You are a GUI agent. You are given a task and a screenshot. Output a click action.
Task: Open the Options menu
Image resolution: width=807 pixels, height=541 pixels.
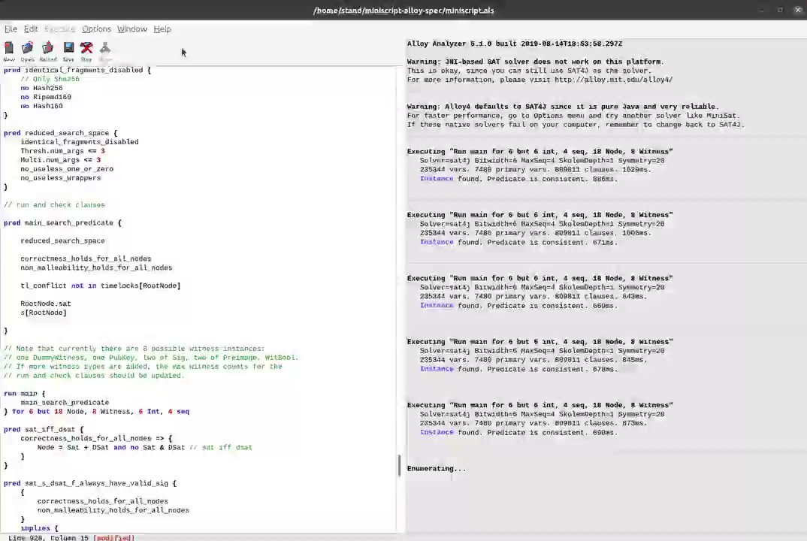tap(97, 29)
